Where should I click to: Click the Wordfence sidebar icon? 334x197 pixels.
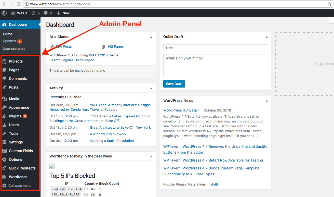pyautogui.click(x=4, y=177)
